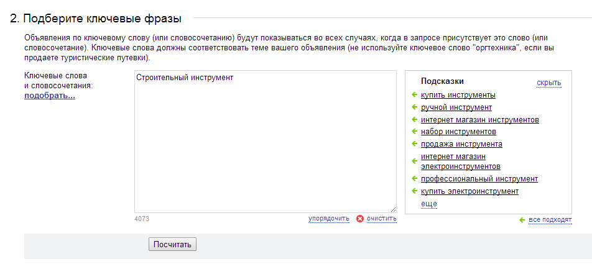Click green arrow beside 'купить электроинструмент'
Screen dimensions: 592x264
414,191
